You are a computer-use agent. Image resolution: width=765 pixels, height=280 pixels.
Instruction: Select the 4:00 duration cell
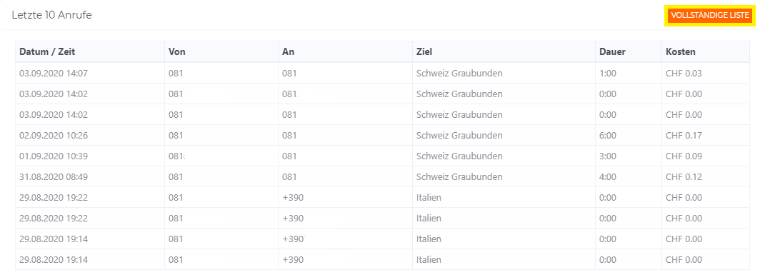[x=608, y=177]
